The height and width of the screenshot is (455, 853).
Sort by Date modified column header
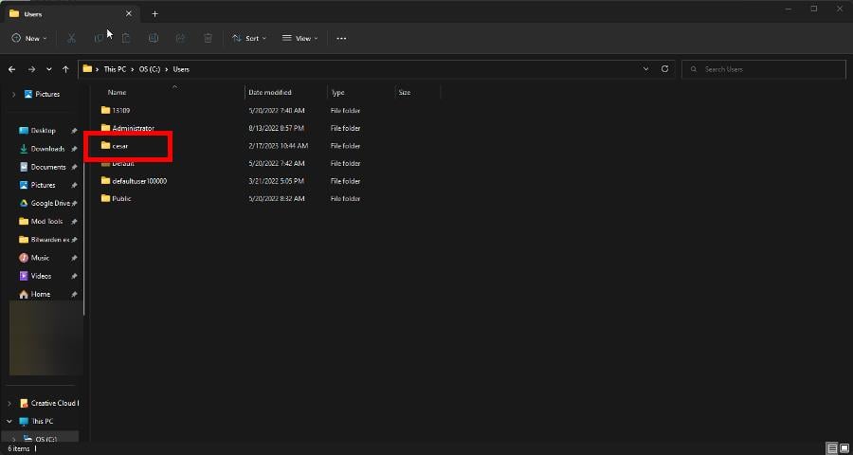(270, 93)
